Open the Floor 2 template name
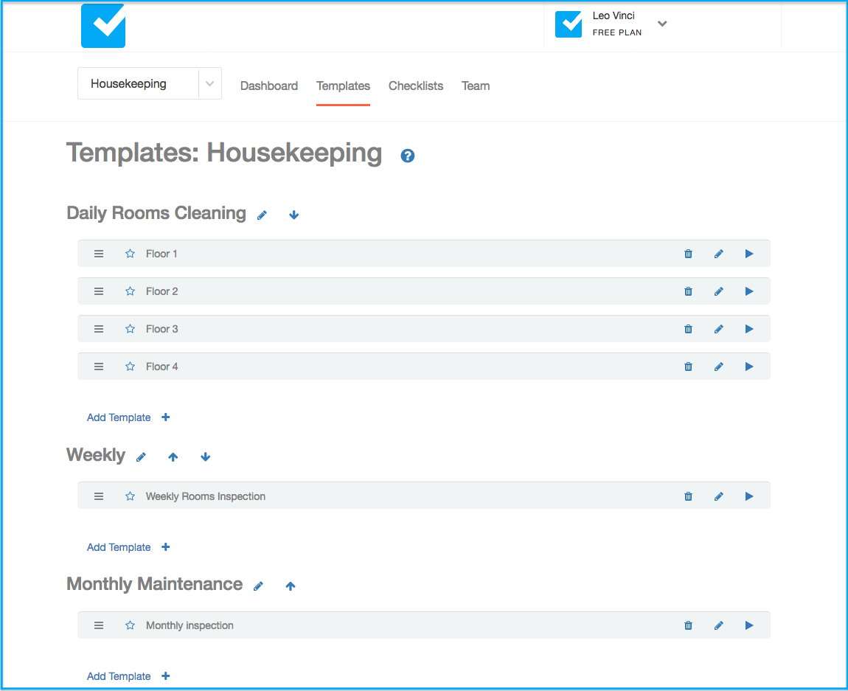Viewport: 848px width, 691px height. coord(161,291)
